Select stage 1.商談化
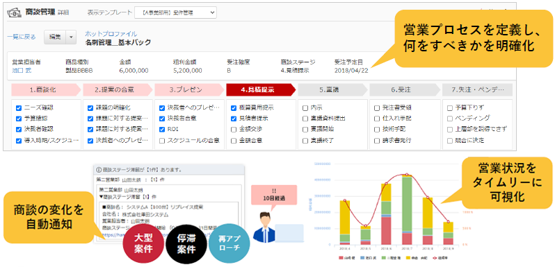This screenshot has width=555, height=267. tap(46, 89)
